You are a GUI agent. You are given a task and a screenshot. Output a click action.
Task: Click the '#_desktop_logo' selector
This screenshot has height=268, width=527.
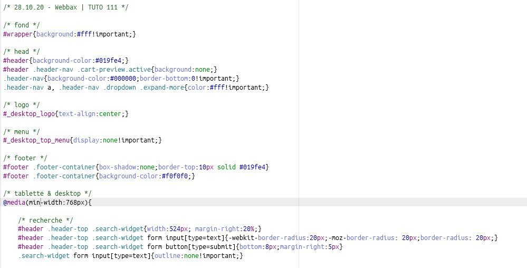click(x=29, y=113)
